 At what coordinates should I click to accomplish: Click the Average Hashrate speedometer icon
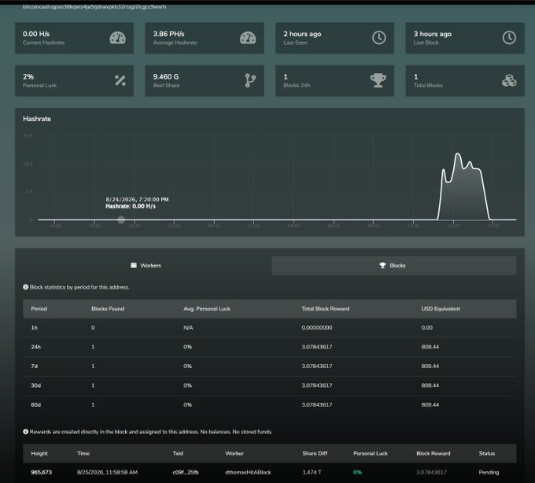(248, 38)
